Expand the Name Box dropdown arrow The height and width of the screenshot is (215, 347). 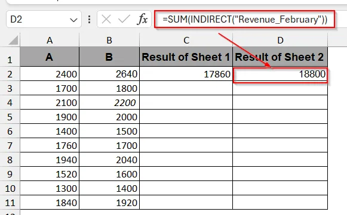(x=73, y=20)
